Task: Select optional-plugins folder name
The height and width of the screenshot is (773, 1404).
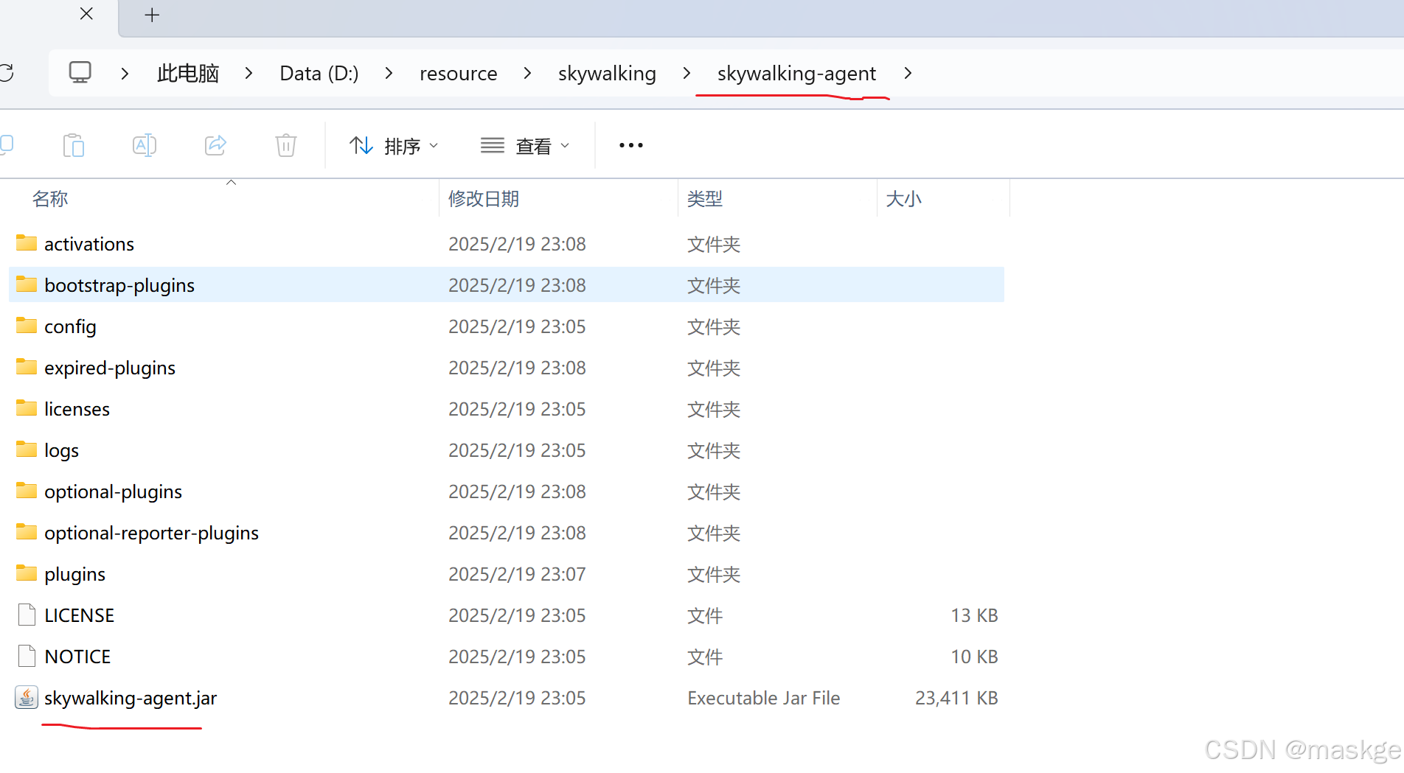Action: [113, 492]
